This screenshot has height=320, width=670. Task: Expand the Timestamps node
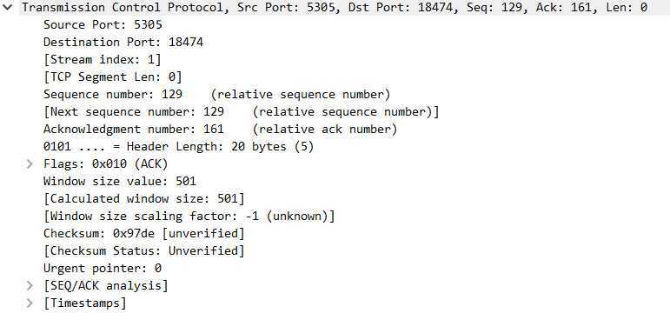point(29,303)
